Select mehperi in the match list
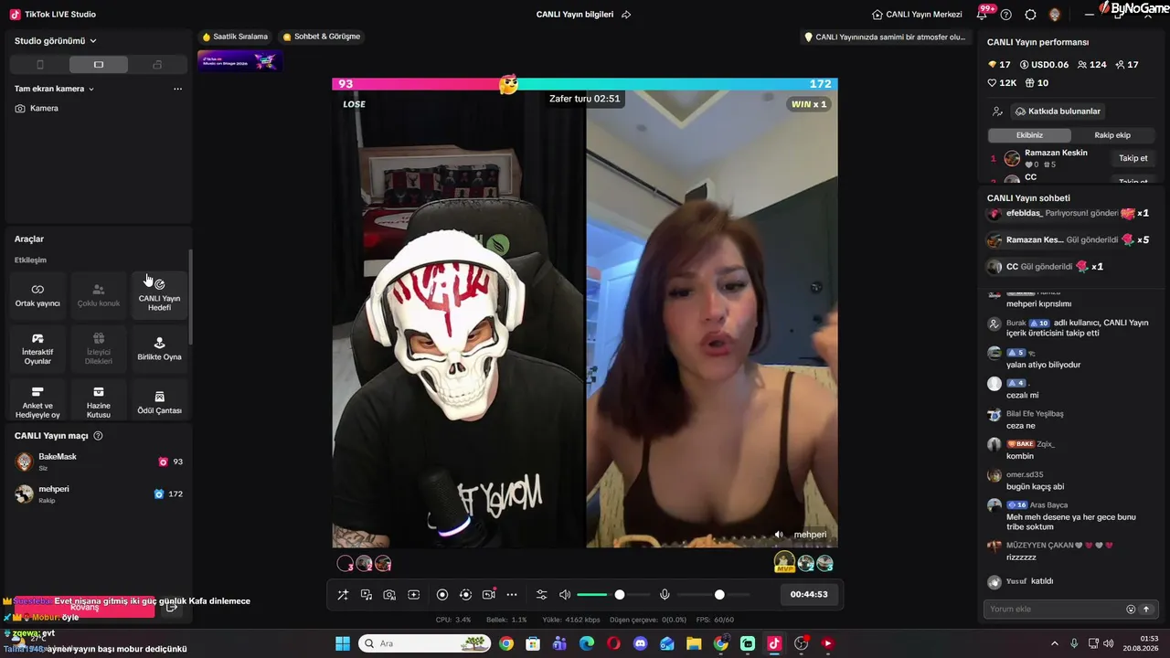Viewport: 1170px width, 658px height. pyautogui.click(x=99, y=493)
